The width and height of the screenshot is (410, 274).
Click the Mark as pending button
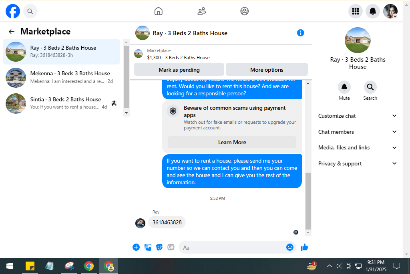click(x=179, y=70)
